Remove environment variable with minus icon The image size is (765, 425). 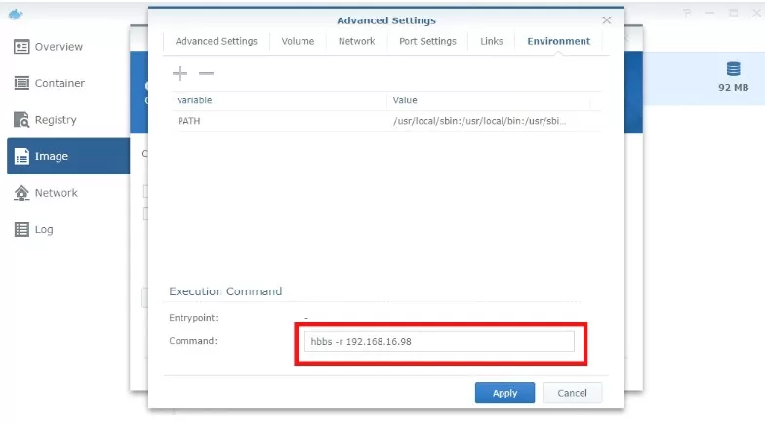click(x=206, y=74)
